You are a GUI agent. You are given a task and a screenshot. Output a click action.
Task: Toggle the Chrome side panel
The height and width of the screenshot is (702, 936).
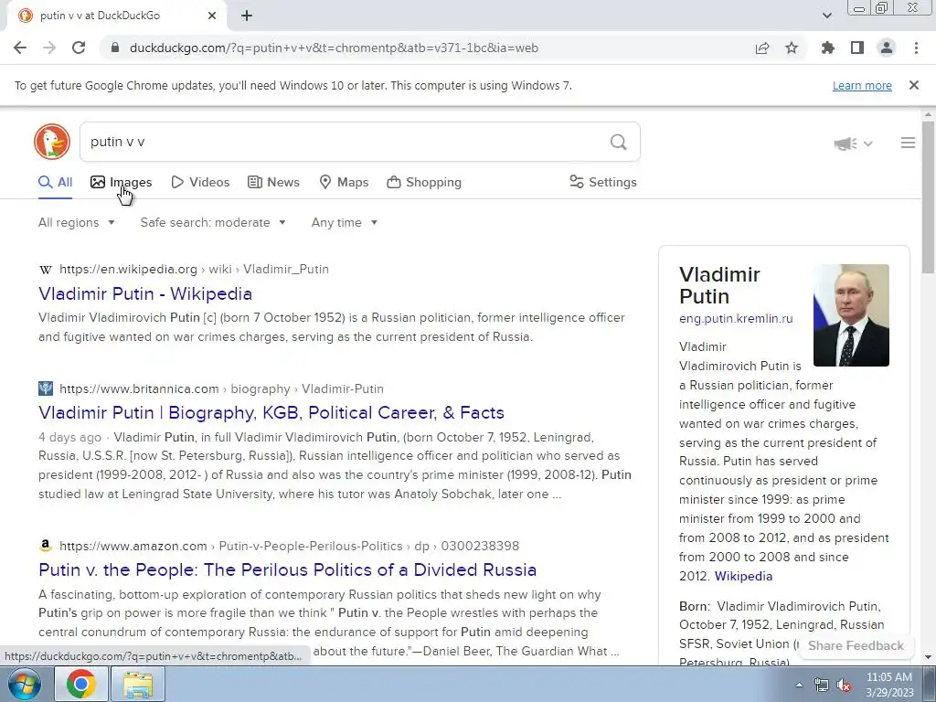click(857, 48)
